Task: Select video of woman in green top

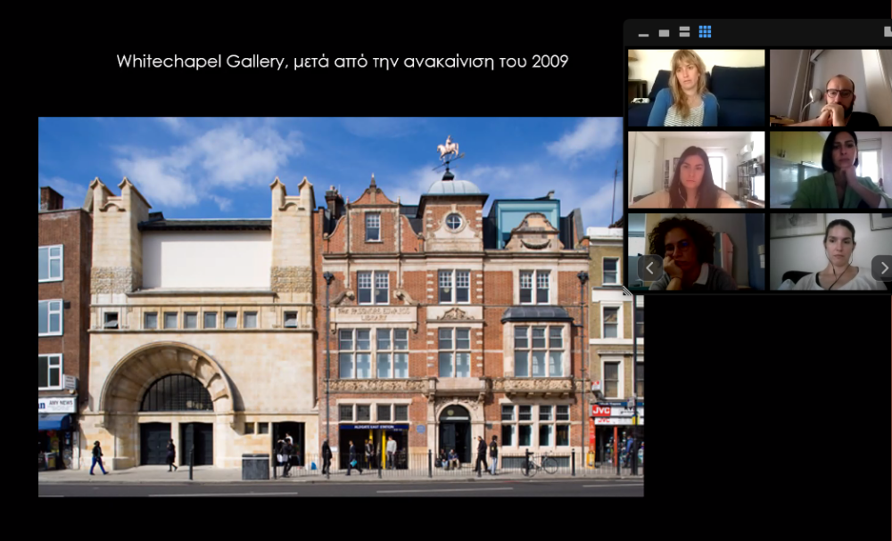Action: pos(831,170)
